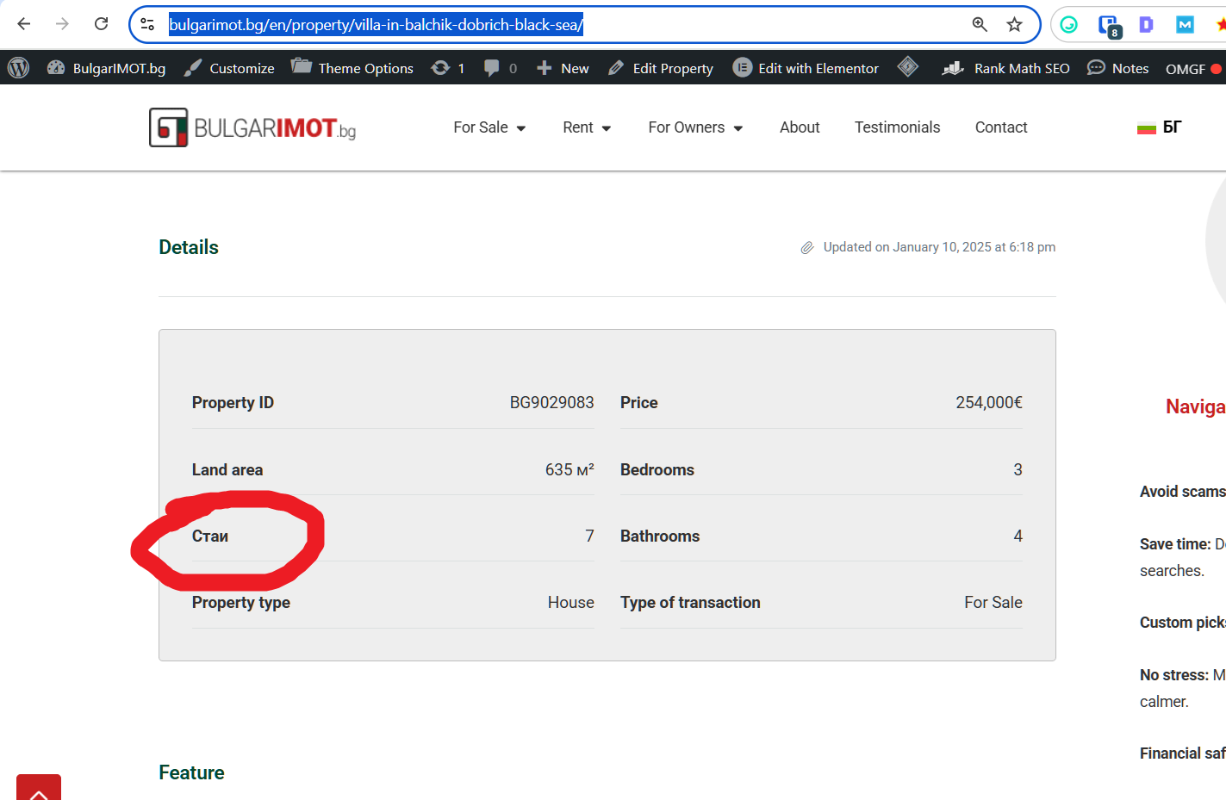Open Notes in the admin bar
The height and width of the screenshot is (800, 1226).
pos(1118,68)
